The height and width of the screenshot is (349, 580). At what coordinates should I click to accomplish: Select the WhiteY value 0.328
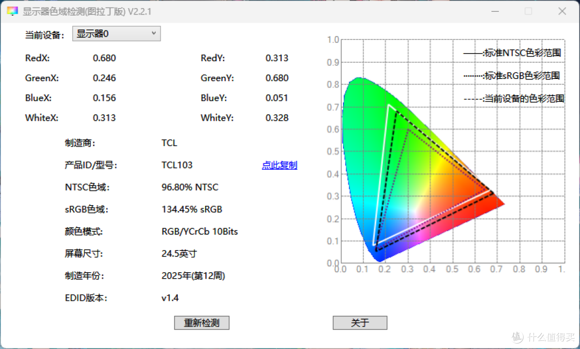(x=277, y=118)
